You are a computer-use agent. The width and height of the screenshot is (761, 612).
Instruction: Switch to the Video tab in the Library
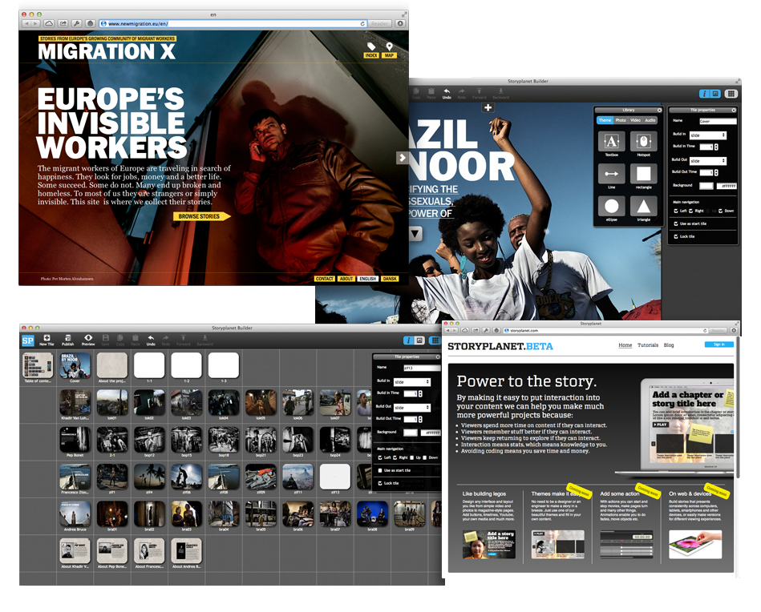click(x=635, y=120)
